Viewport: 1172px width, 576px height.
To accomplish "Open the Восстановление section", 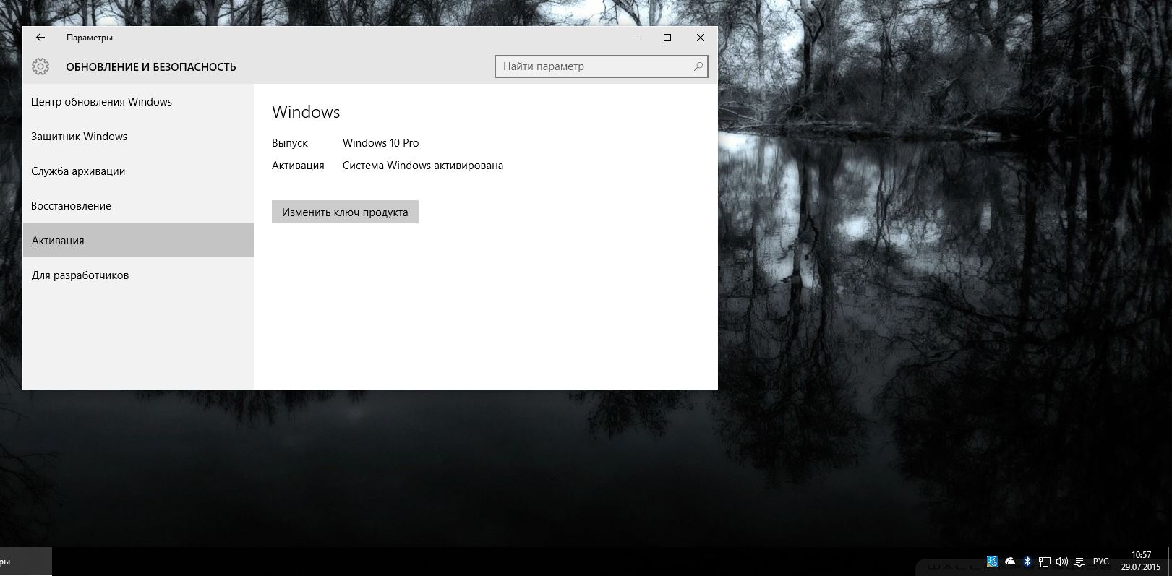I will click(x=71, y=206).
